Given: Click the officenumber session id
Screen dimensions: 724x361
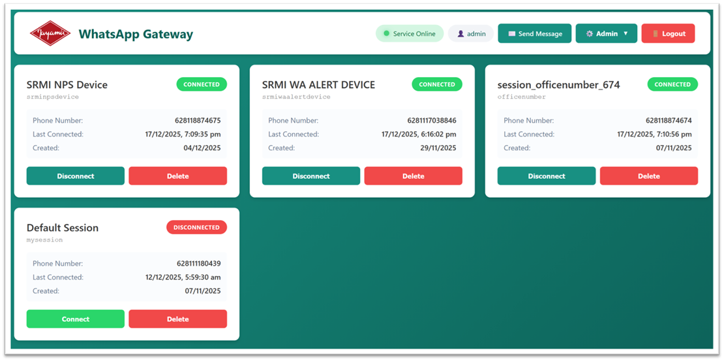Looking at the screenshot, I should click(521, 97).
